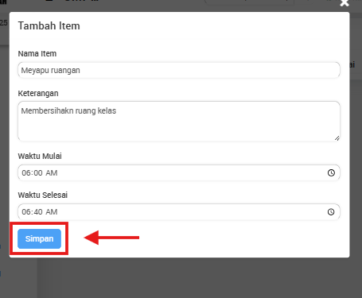
Task: Click inside the Keterangan text area
Action: [x=179, y=121]
